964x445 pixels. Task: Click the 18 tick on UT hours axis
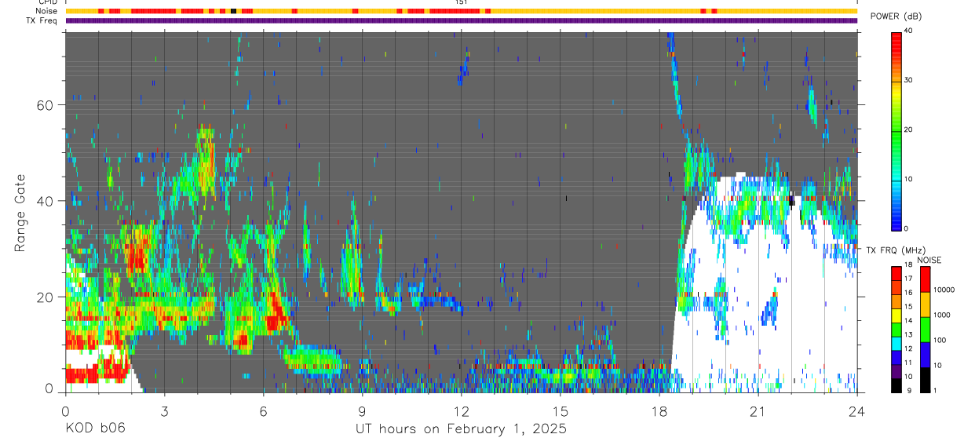659,411
